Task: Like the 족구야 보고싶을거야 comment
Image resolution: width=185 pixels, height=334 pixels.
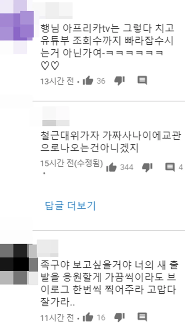Action: pos(88,317)
